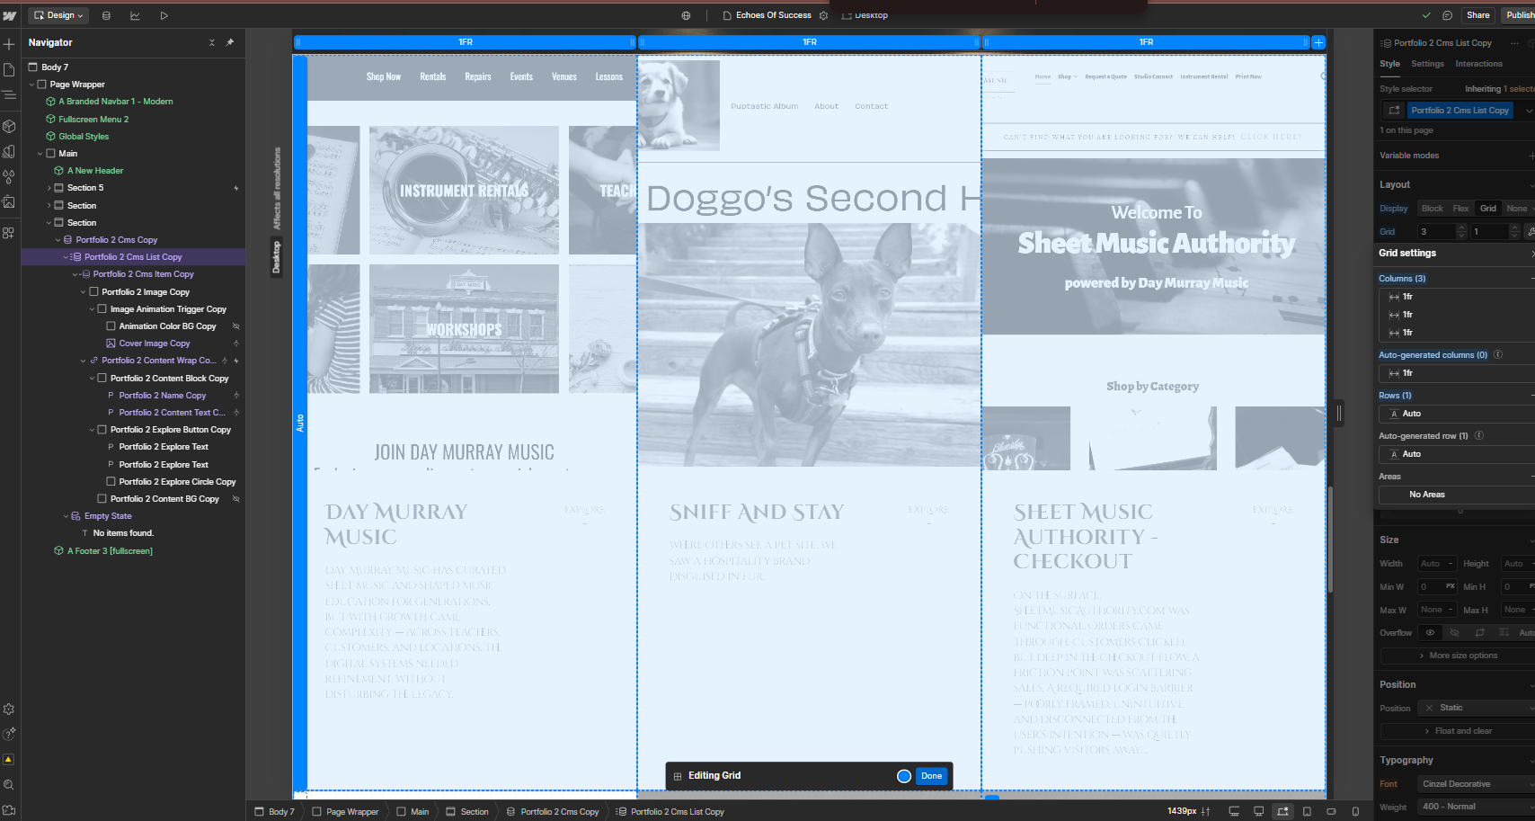Set overflow to visible with eye icon

tap(1430, 633)
